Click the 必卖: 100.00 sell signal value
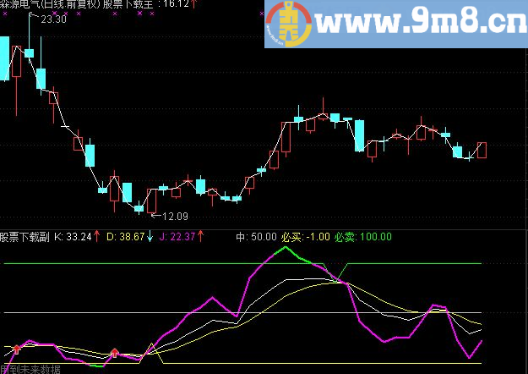528x374 pixels. [363, 237]
